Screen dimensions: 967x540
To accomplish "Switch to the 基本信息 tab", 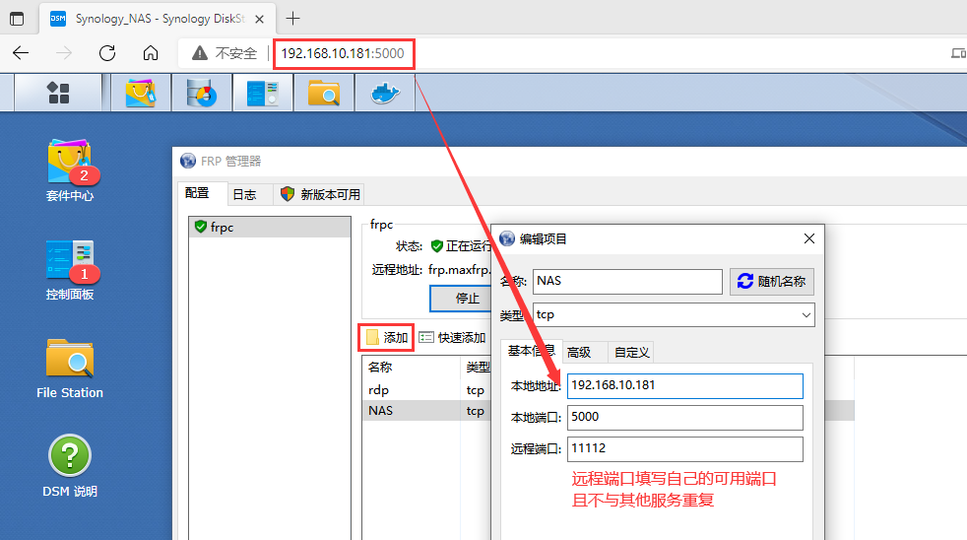I will tap(531, 351).
